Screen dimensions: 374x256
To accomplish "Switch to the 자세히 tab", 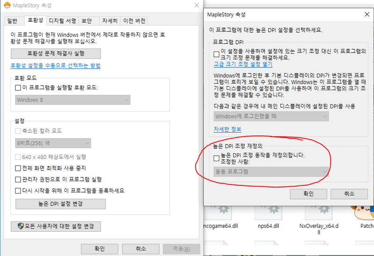I will pos(110,21).
